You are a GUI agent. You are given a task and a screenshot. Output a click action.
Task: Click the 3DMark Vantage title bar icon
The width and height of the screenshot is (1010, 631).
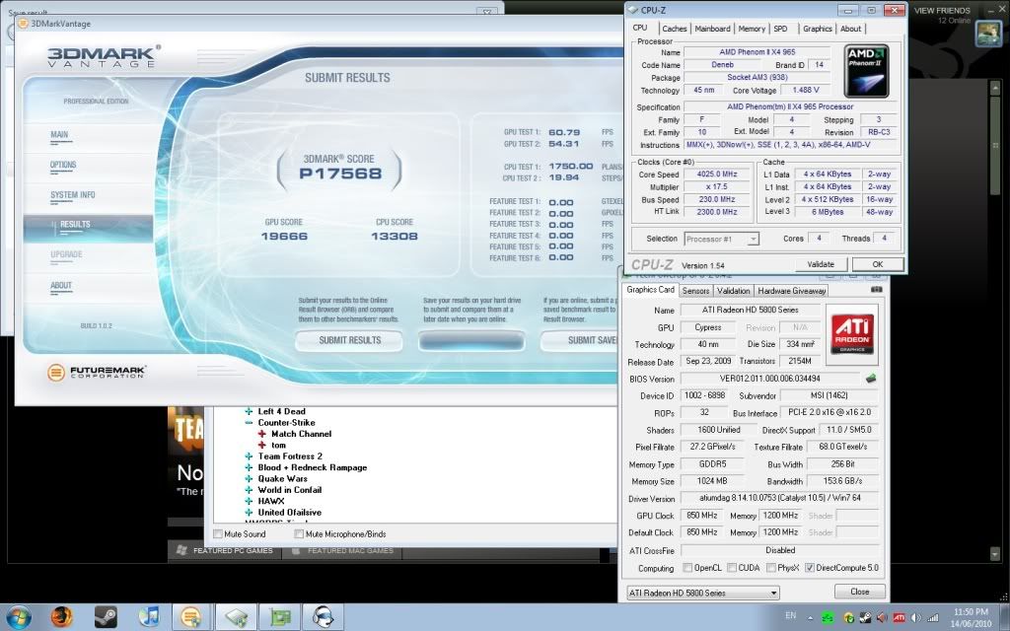pos(24,24)
